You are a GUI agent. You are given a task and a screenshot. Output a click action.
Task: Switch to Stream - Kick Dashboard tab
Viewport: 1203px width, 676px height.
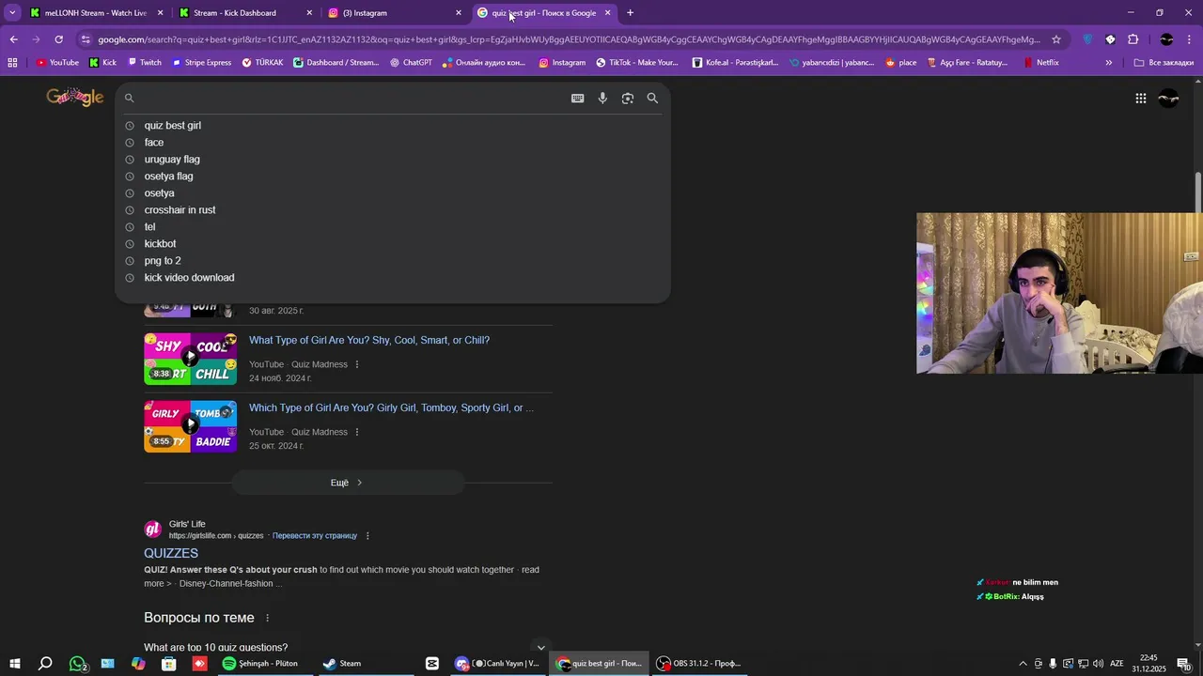pyautogui.click(x=244, y=13)
